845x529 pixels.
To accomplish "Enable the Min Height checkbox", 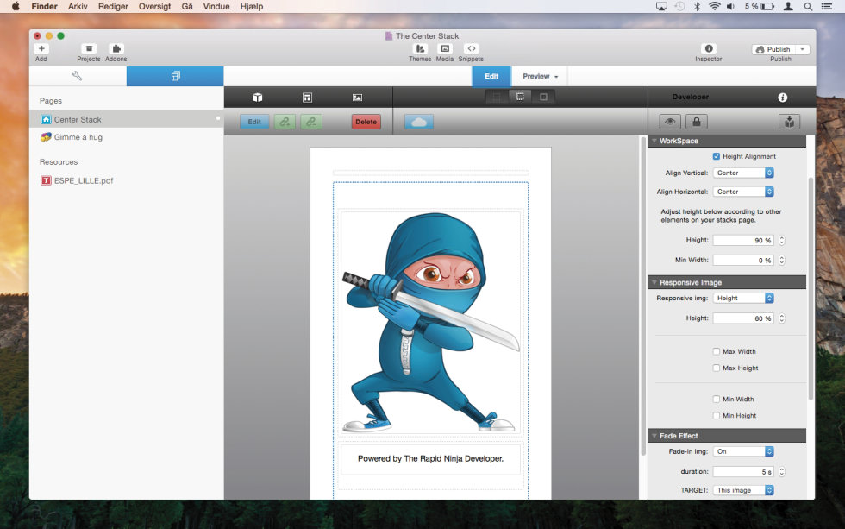I will (x=717, y=416).
